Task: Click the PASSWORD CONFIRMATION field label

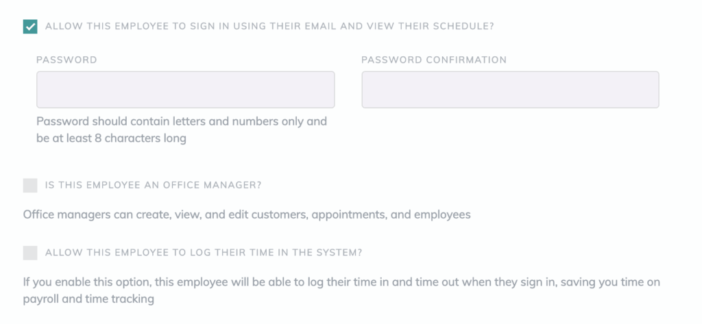Action: [x=434, y=60]
